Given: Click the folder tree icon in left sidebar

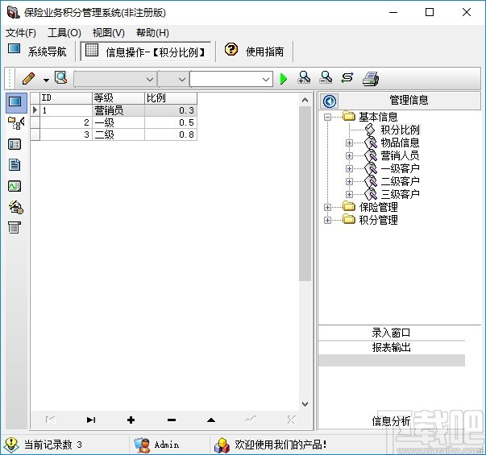Looking at the screenshot, I should pyautogui.click(x=16, y=123).
